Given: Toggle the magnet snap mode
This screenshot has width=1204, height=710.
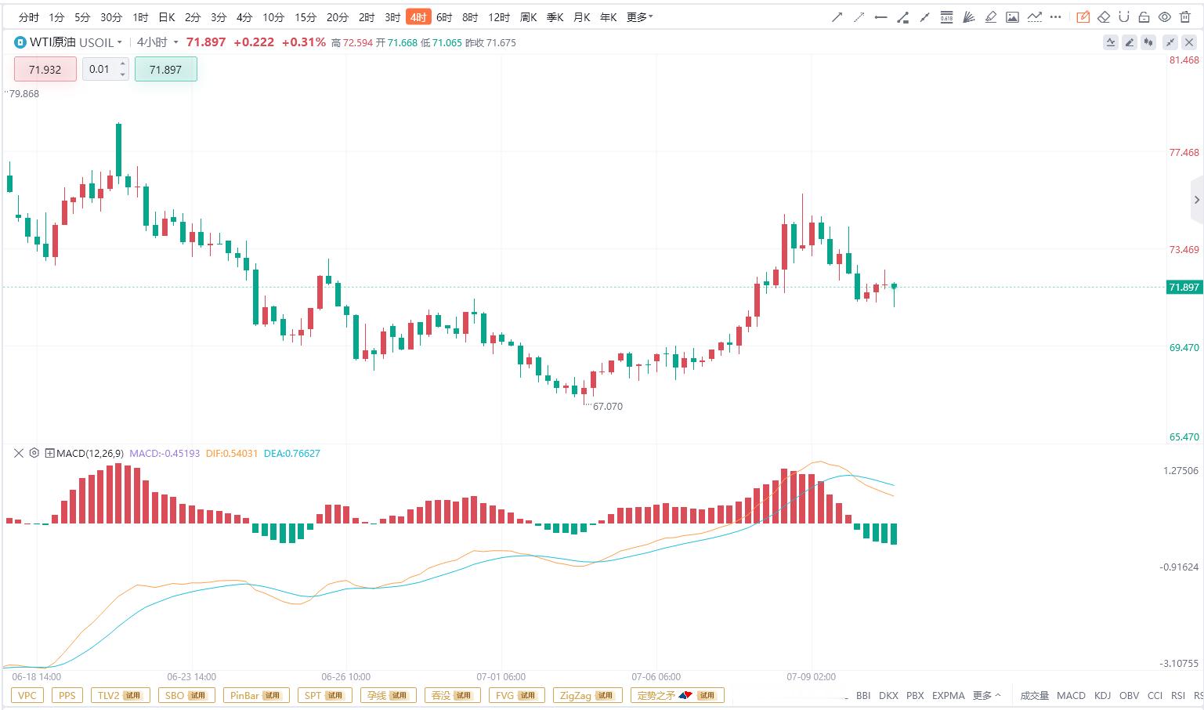Looking at the screenshot, I should [1124, 17].
